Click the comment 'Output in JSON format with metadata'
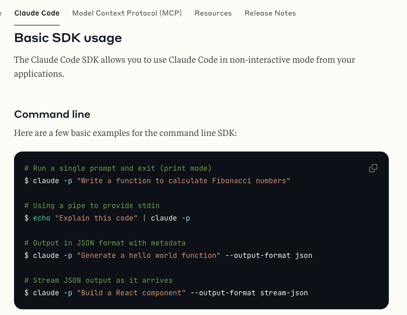Screen dimensions: 407x315 tap(105, 243)
